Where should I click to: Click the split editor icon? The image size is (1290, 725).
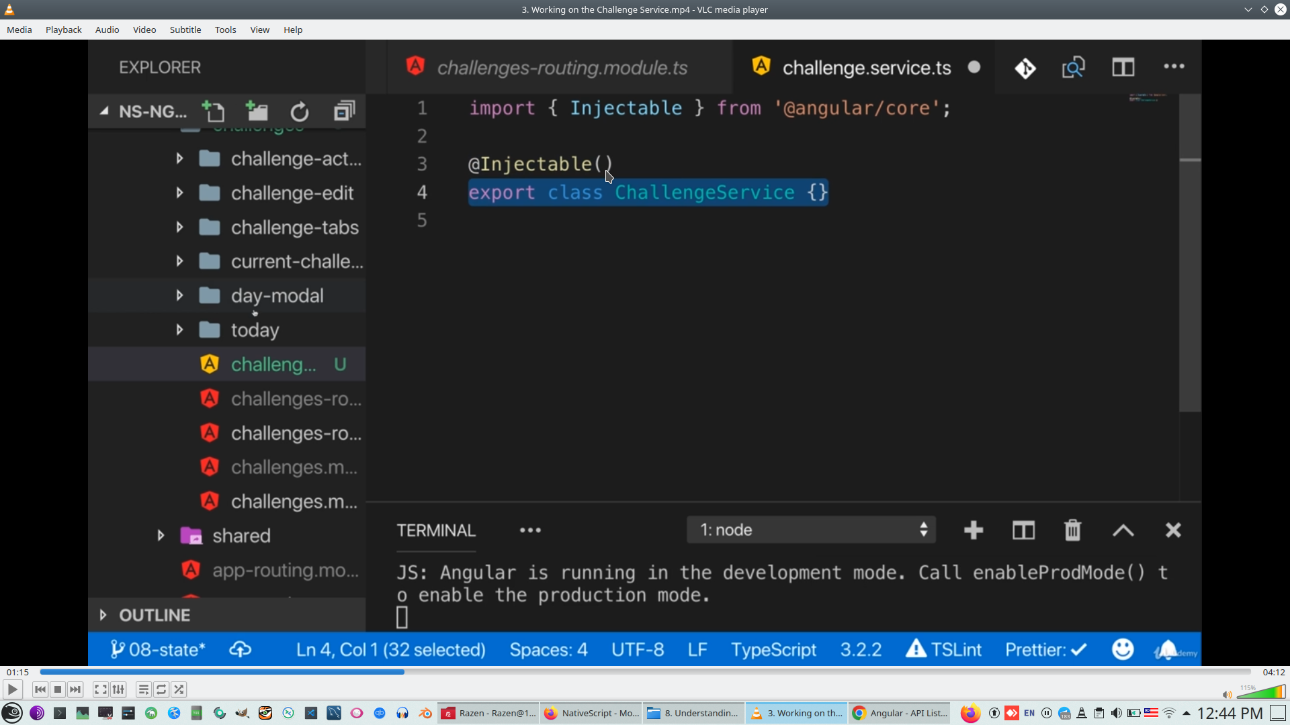1123,67
